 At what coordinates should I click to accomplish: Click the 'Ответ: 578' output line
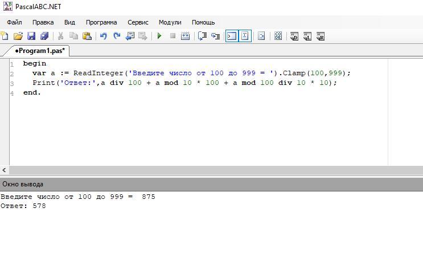pyautogui.click(x=23, y=206)
